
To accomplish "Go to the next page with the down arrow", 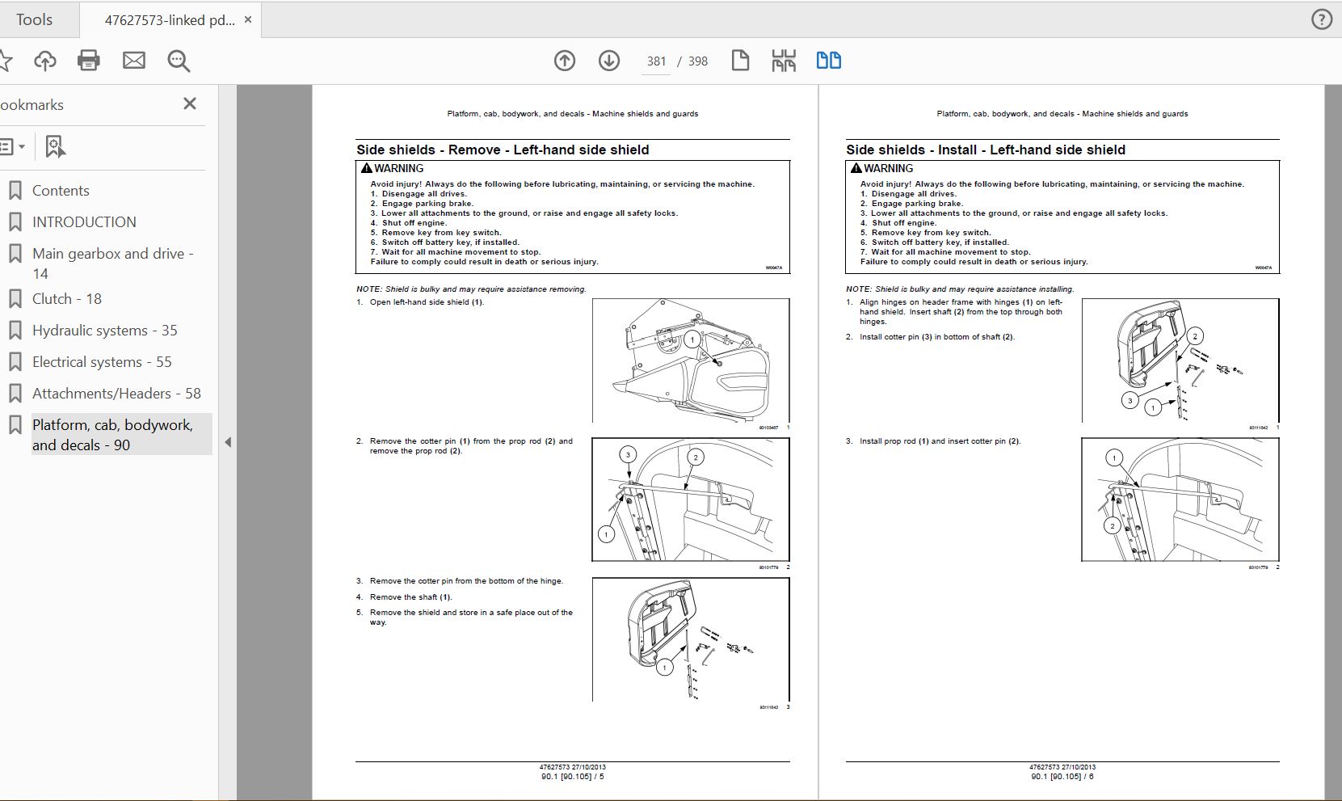I will point(609,61).
